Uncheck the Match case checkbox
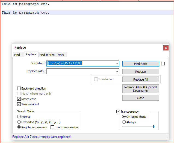This screenshot has width=174, height=143. click(19, 99)
